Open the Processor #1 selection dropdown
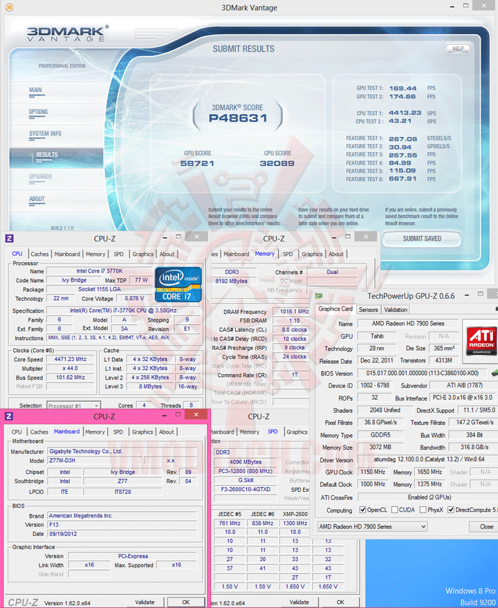498x608 pixels. tap(73, 405)
